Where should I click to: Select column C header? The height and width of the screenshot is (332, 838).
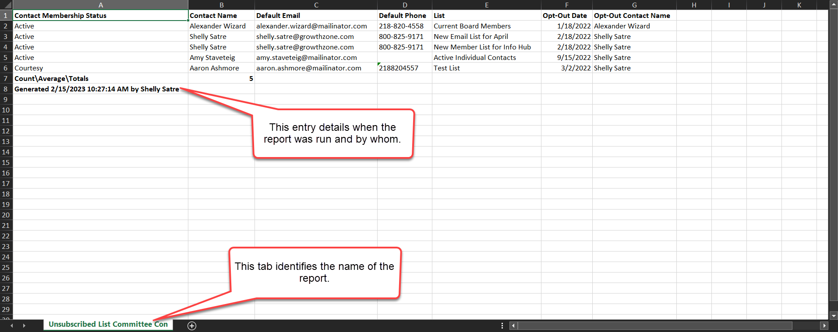[316, 5]
